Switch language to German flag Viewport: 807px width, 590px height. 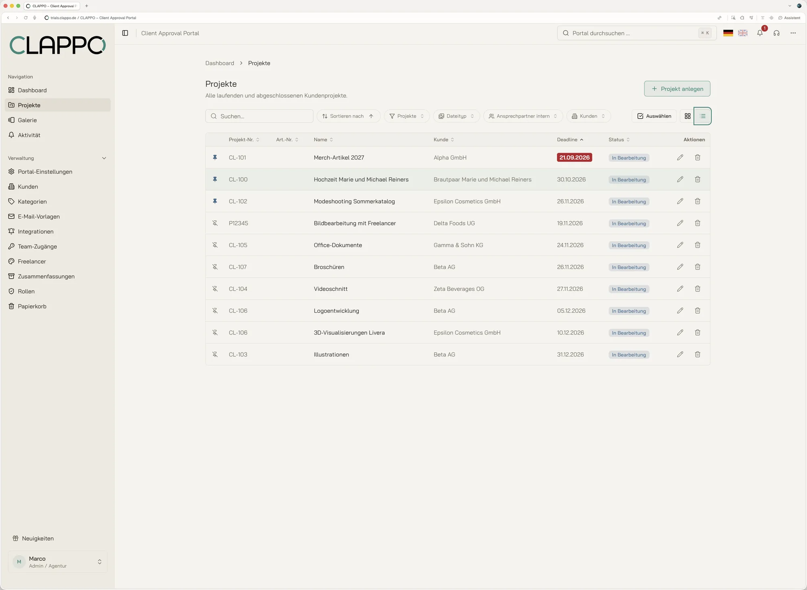pos(728,33)
